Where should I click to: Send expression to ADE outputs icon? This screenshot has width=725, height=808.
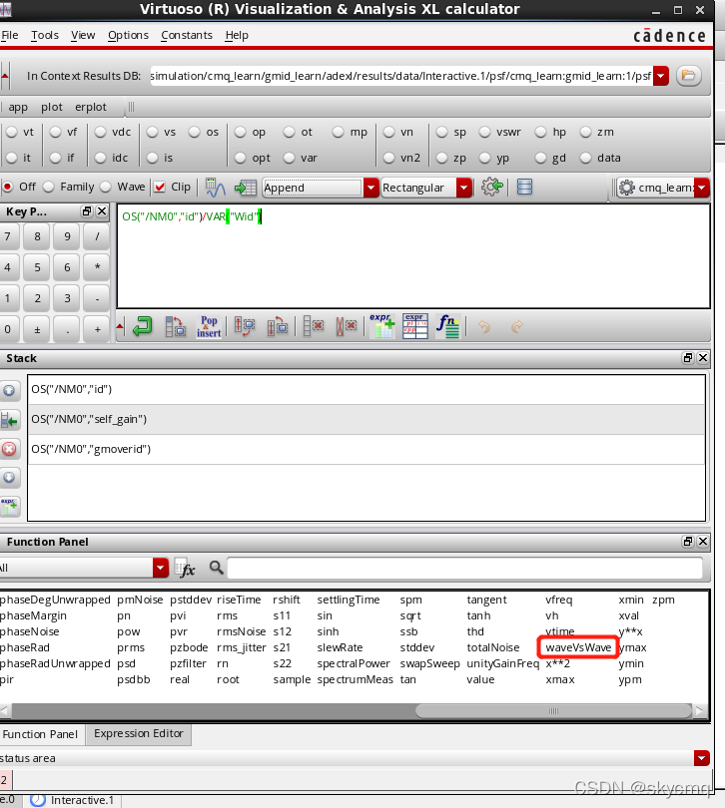[381, 326]
